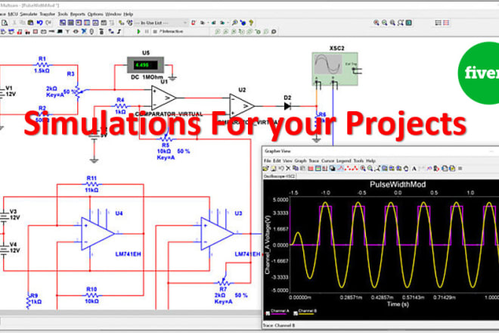The height and width of the screenshot is (333, 499).
Task: Select battery V4 12V
Action: click(x=5, y=250)
